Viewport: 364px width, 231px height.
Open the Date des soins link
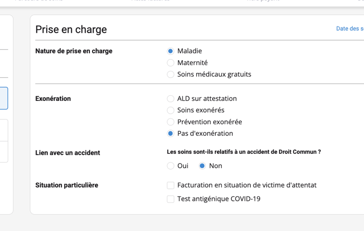350,29
